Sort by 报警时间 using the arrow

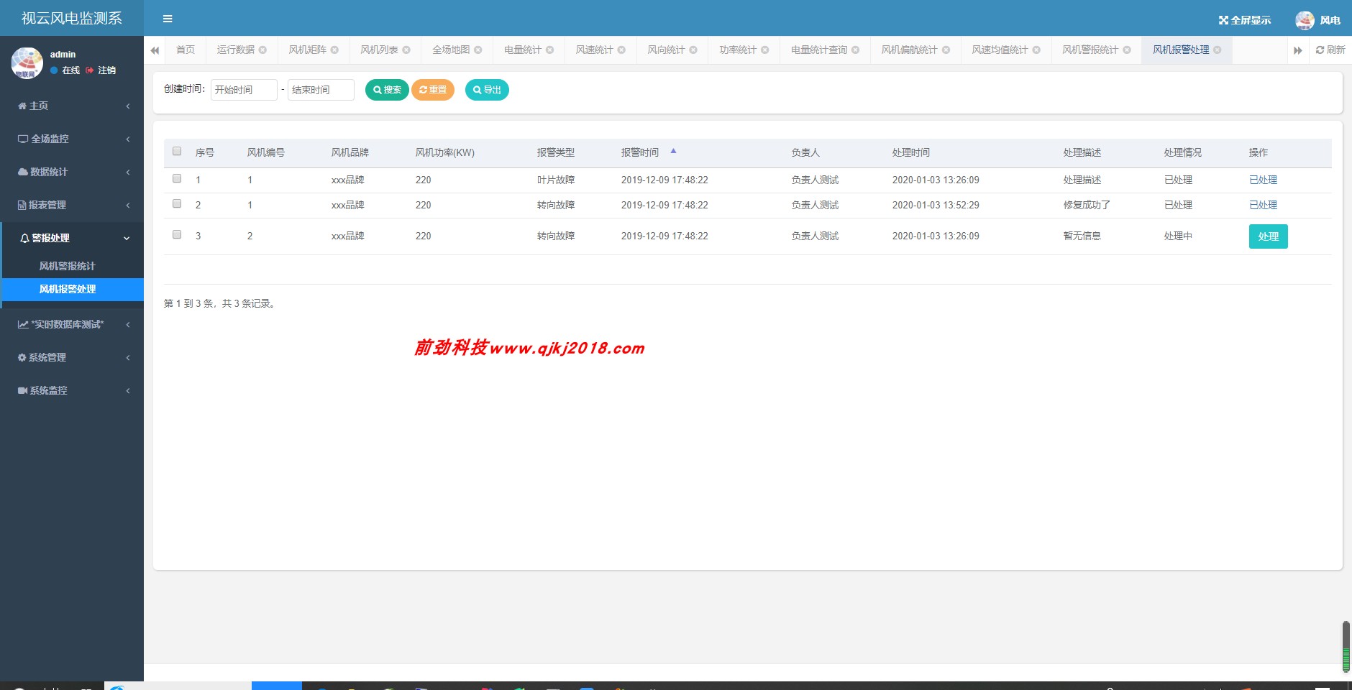coord(674,150)
